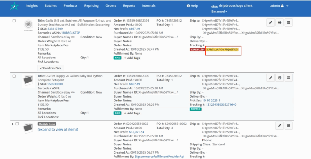Open hamburger menu for order S299295510002

click(x=289, y=125)
